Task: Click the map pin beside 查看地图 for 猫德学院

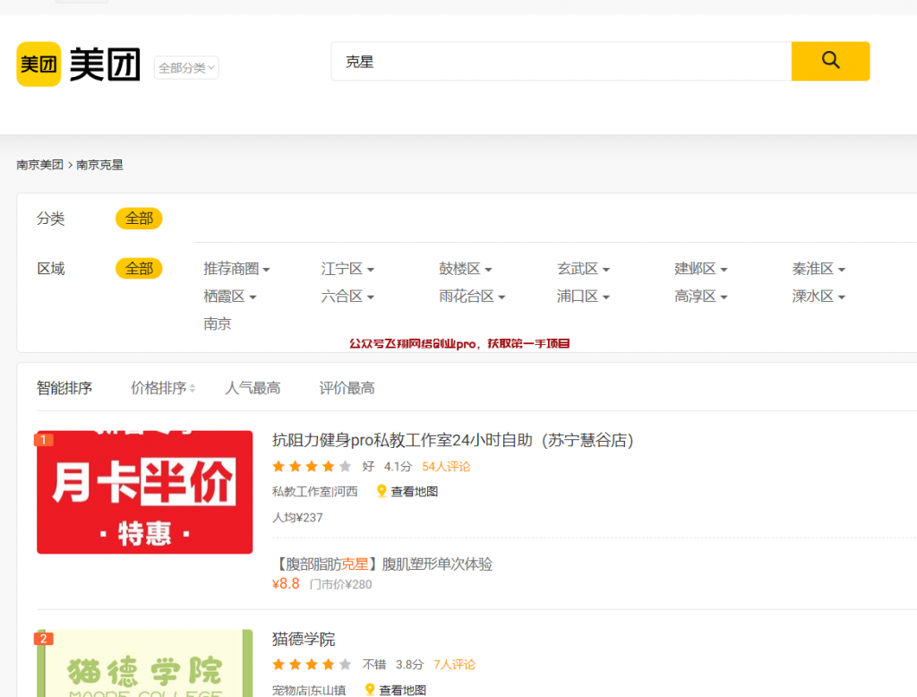Action: 370,690
